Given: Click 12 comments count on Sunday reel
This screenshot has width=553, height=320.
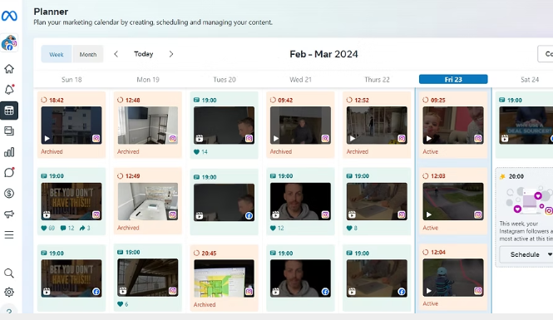Looking at the screenshot, I should point(67,228).
